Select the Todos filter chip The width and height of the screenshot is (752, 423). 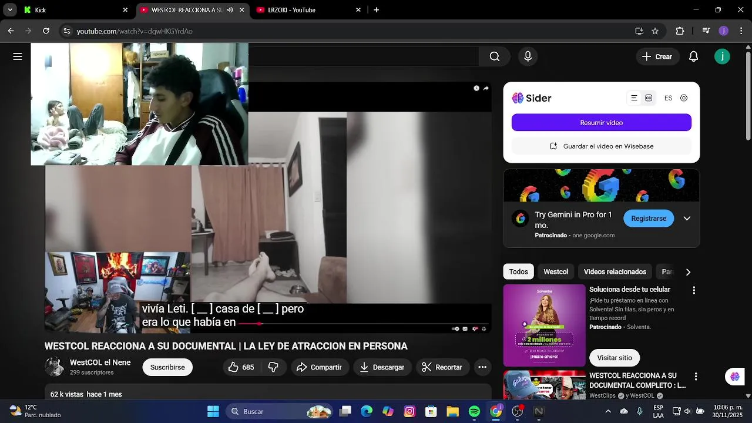pyautogui.click(x=518, y=271)
